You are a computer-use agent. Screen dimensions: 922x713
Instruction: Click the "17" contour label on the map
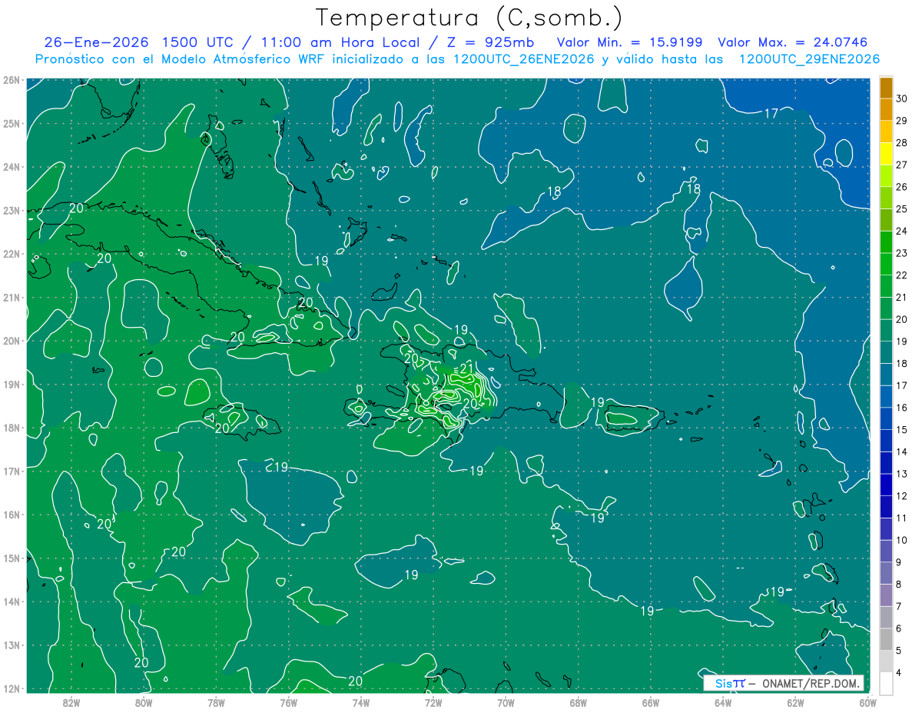[771, 113]
